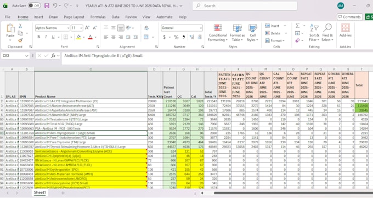Screen dimensions: 373x198
Task: Click the Comments button
Action: point(349,17)
